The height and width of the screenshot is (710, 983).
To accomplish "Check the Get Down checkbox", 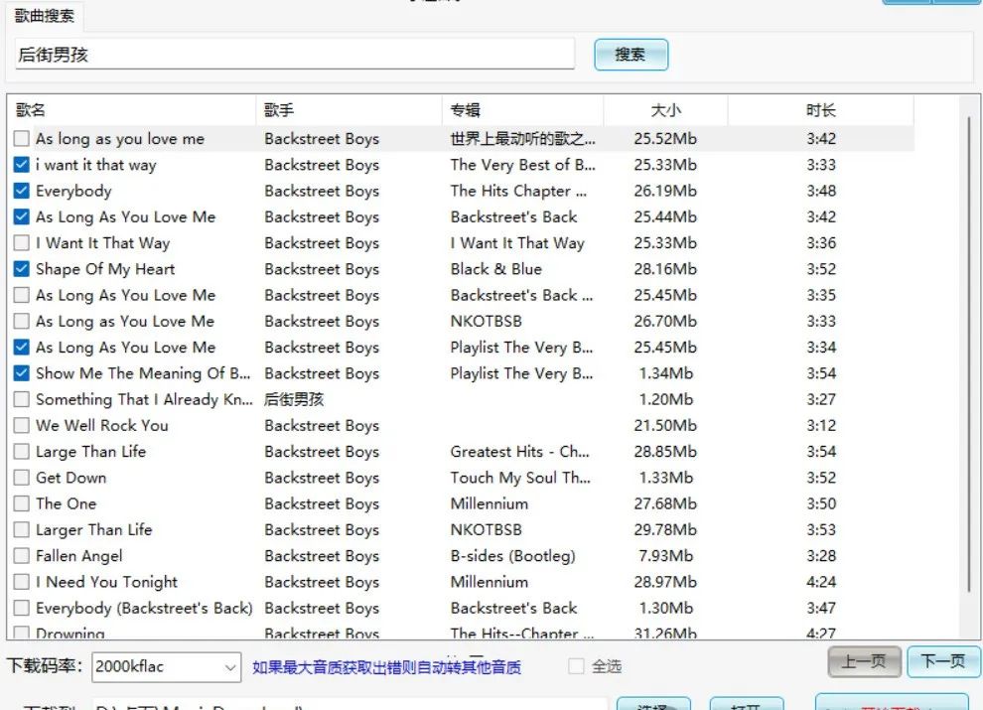I will click(x=21, y=478).
